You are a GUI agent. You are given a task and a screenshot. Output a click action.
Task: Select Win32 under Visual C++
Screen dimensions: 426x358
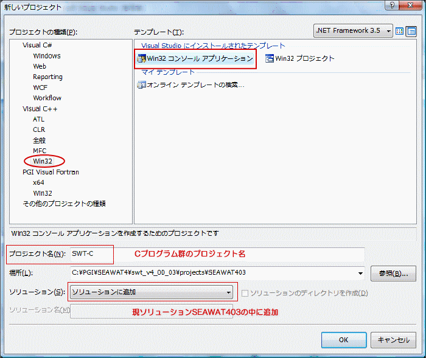[x=43, y=161]
